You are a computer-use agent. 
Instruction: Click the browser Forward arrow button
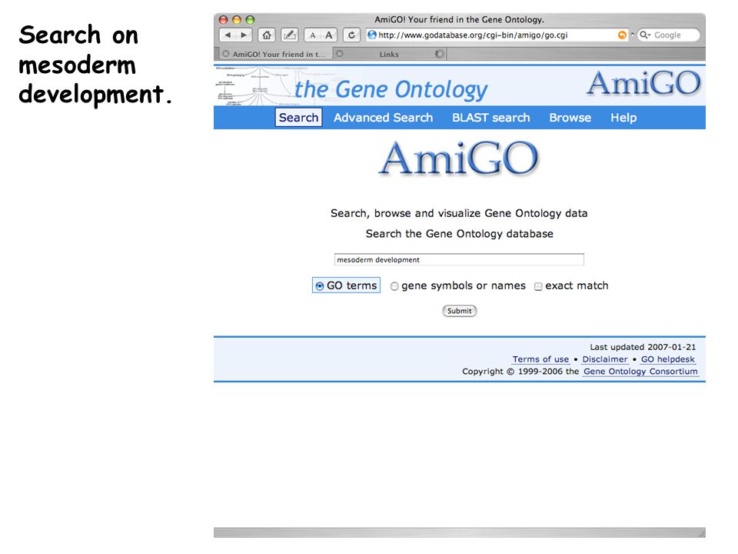pos(244,35)
